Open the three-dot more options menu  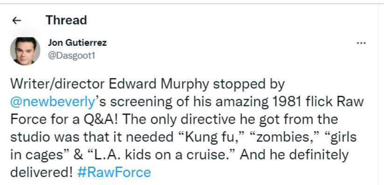(361, 43)
